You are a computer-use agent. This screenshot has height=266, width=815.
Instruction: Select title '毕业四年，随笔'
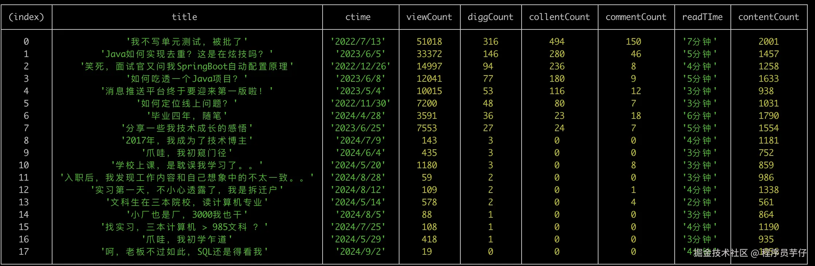(187, 116)
